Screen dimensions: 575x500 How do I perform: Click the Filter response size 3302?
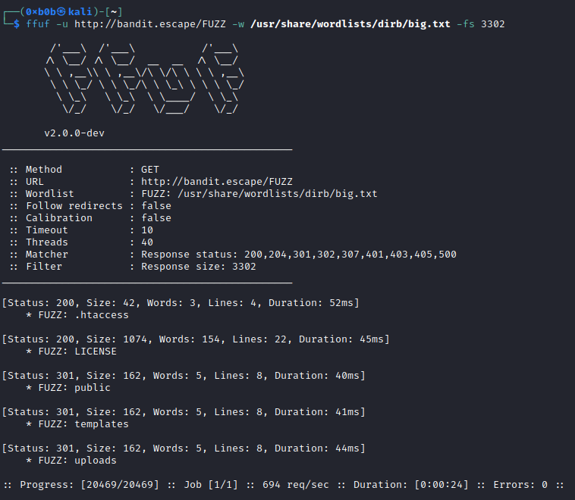199,267
